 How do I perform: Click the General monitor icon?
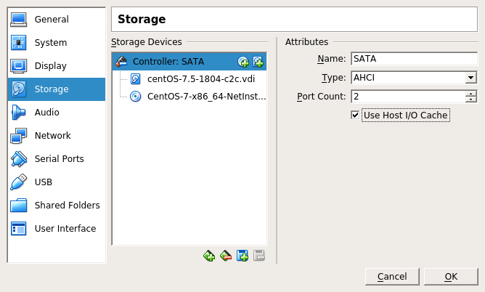(x=19, y=20)
